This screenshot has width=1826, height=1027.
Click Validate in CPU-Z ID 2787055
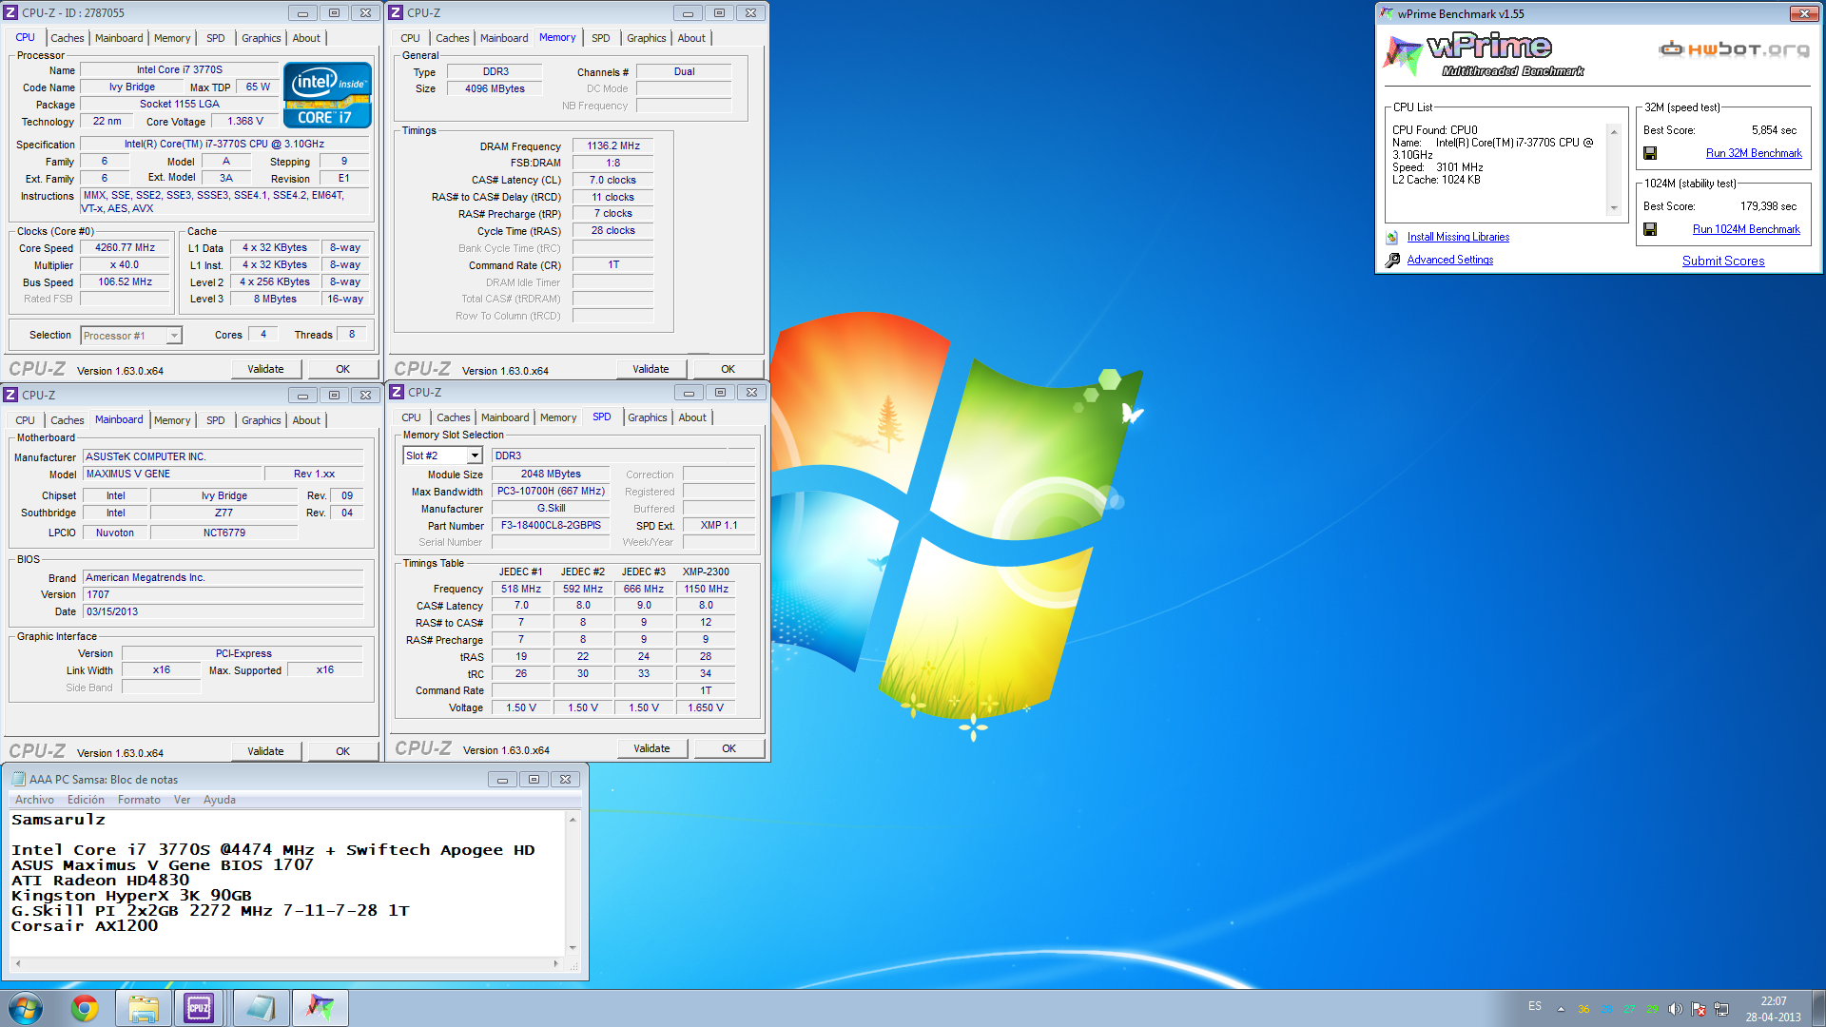coord(265,369)
